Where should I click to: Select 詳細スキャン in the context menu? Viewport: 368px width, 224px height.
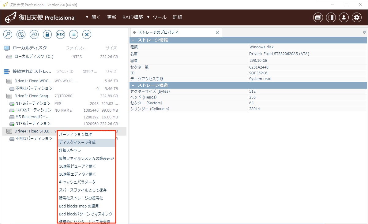point(86,151)
